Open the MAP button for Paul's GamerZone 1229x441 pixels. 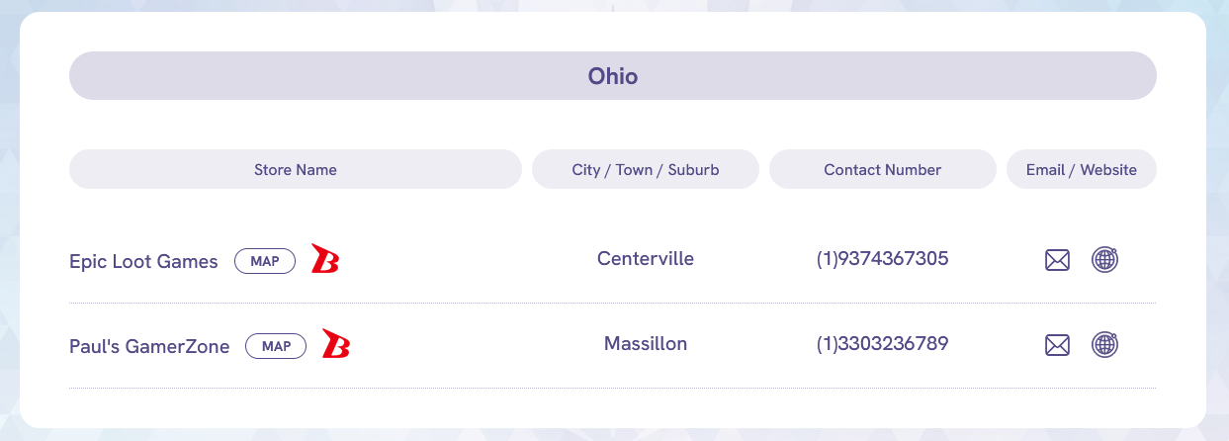tap(276, 346)
